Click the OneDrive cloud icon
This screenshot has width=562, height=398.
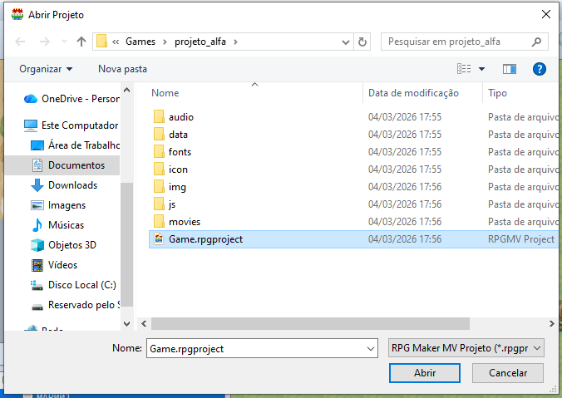[31, 99]
